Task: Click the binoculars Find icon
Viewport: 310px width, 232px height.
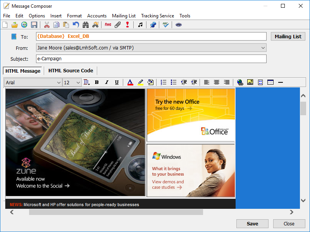Action: (x=86, y=25)
